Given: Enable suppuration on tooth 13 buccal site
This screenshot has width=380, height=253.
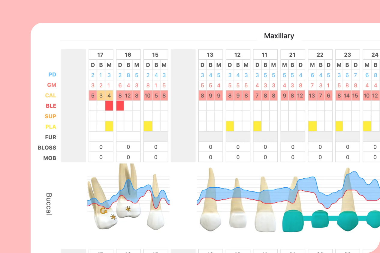Looking at the screenshot, I should click(x=210, y=116).
